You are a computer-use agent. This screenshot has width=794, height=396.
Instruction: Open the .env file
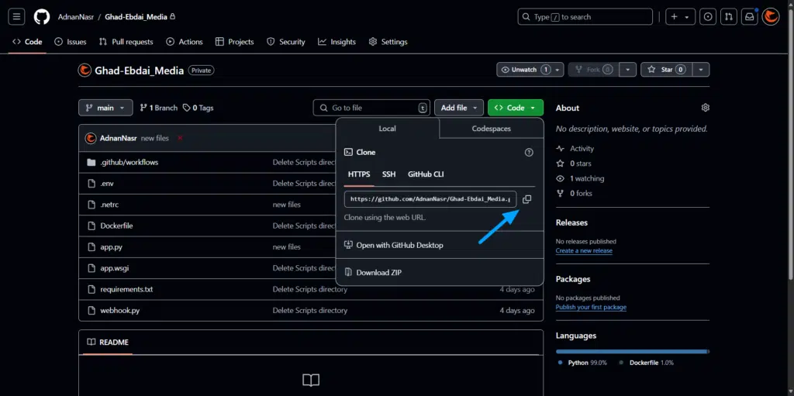click(x=107, y=184)
